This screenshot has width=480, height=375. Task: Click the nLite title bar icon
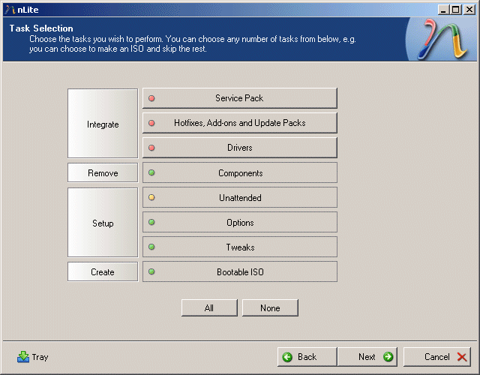[x=10, y=10]
